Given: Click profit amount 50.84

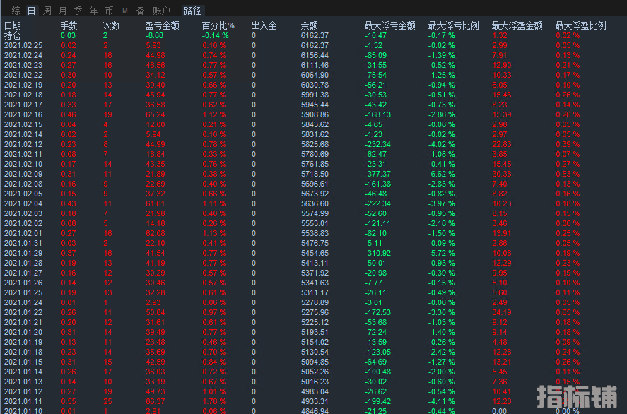Looking at the screenshot, I should [x=156, y=312].
